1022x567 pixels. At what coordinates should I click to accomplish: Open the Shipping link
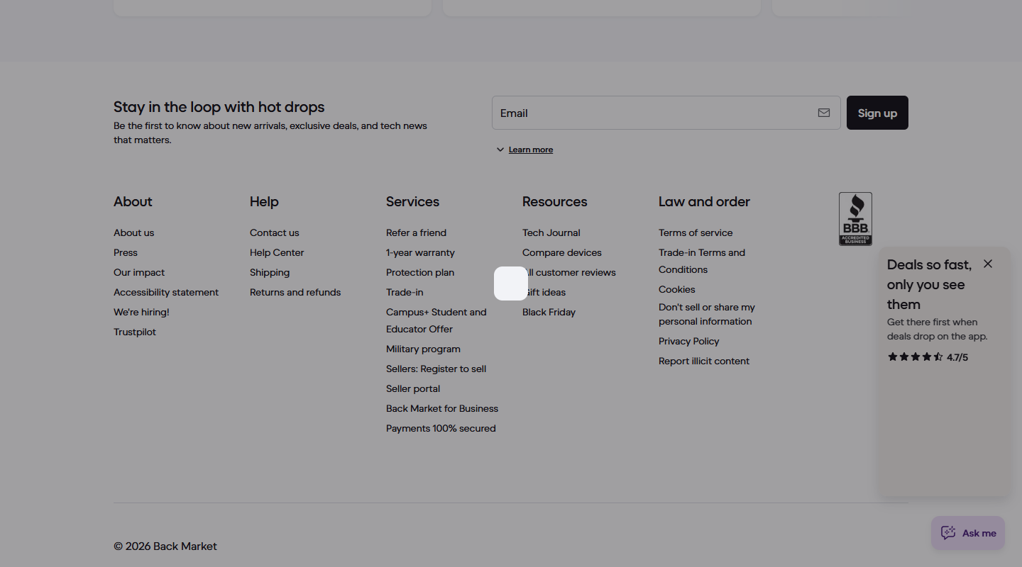[x=270, y=272]
